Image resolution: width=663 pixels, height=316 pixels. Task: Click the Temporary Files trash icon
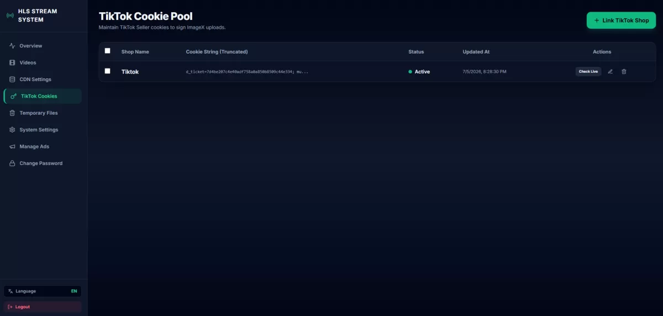12,113
